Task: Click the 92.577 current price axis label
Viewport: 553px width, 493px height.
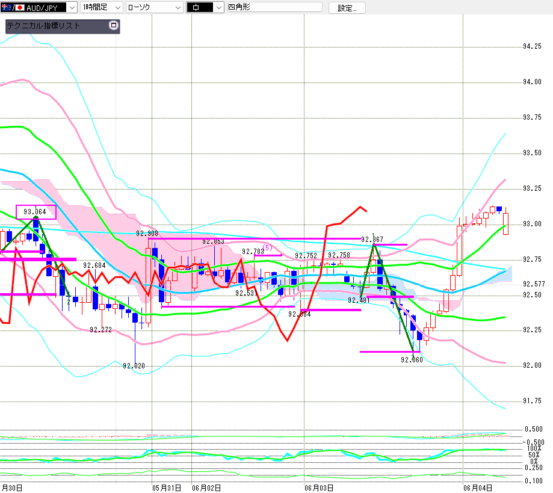Action: click(x=534, y=284)
